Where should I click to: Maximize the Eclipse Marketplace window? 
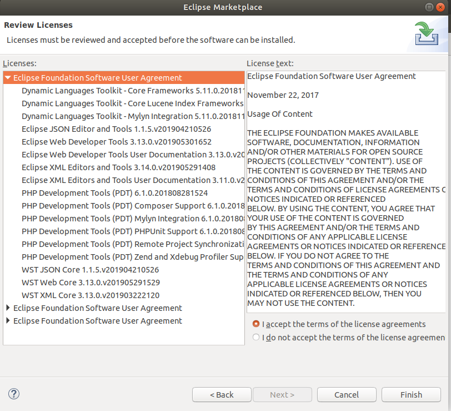click(x=429, y=7)
